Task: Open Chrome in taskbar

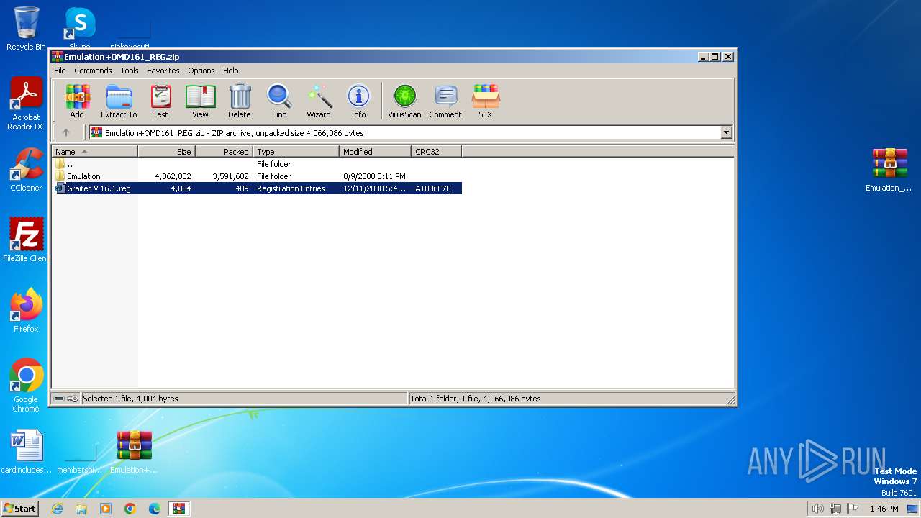Action: pos(130,509)
